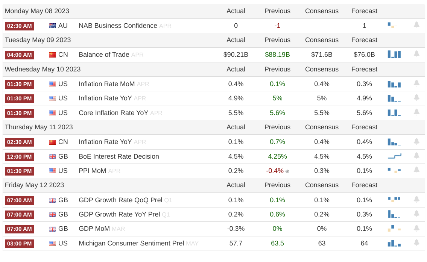Open mini chart for China Balance of Trade

(x=394, y=55)
